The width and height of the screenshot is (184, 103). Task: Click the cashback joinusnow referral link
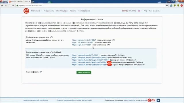tap(89, 58)
